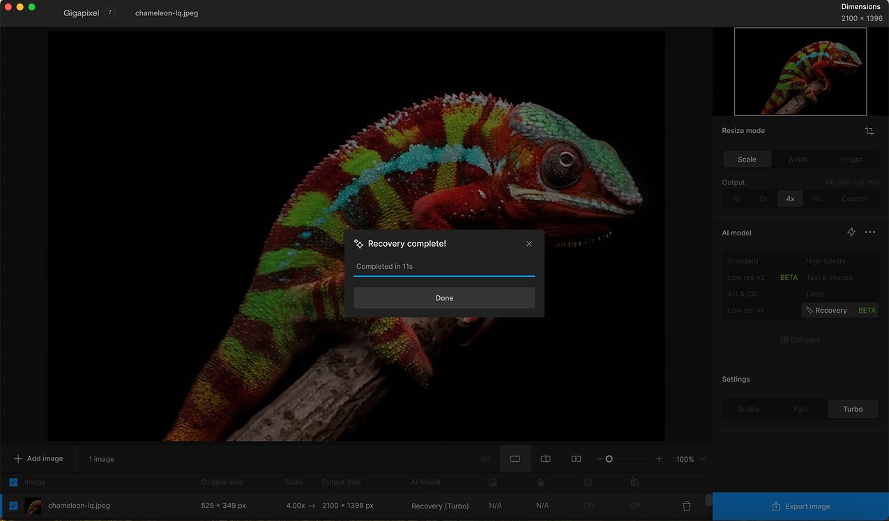Click the zoom in plus icon
889x521 pixels.
pyautogui.click(x=659, y=459)
